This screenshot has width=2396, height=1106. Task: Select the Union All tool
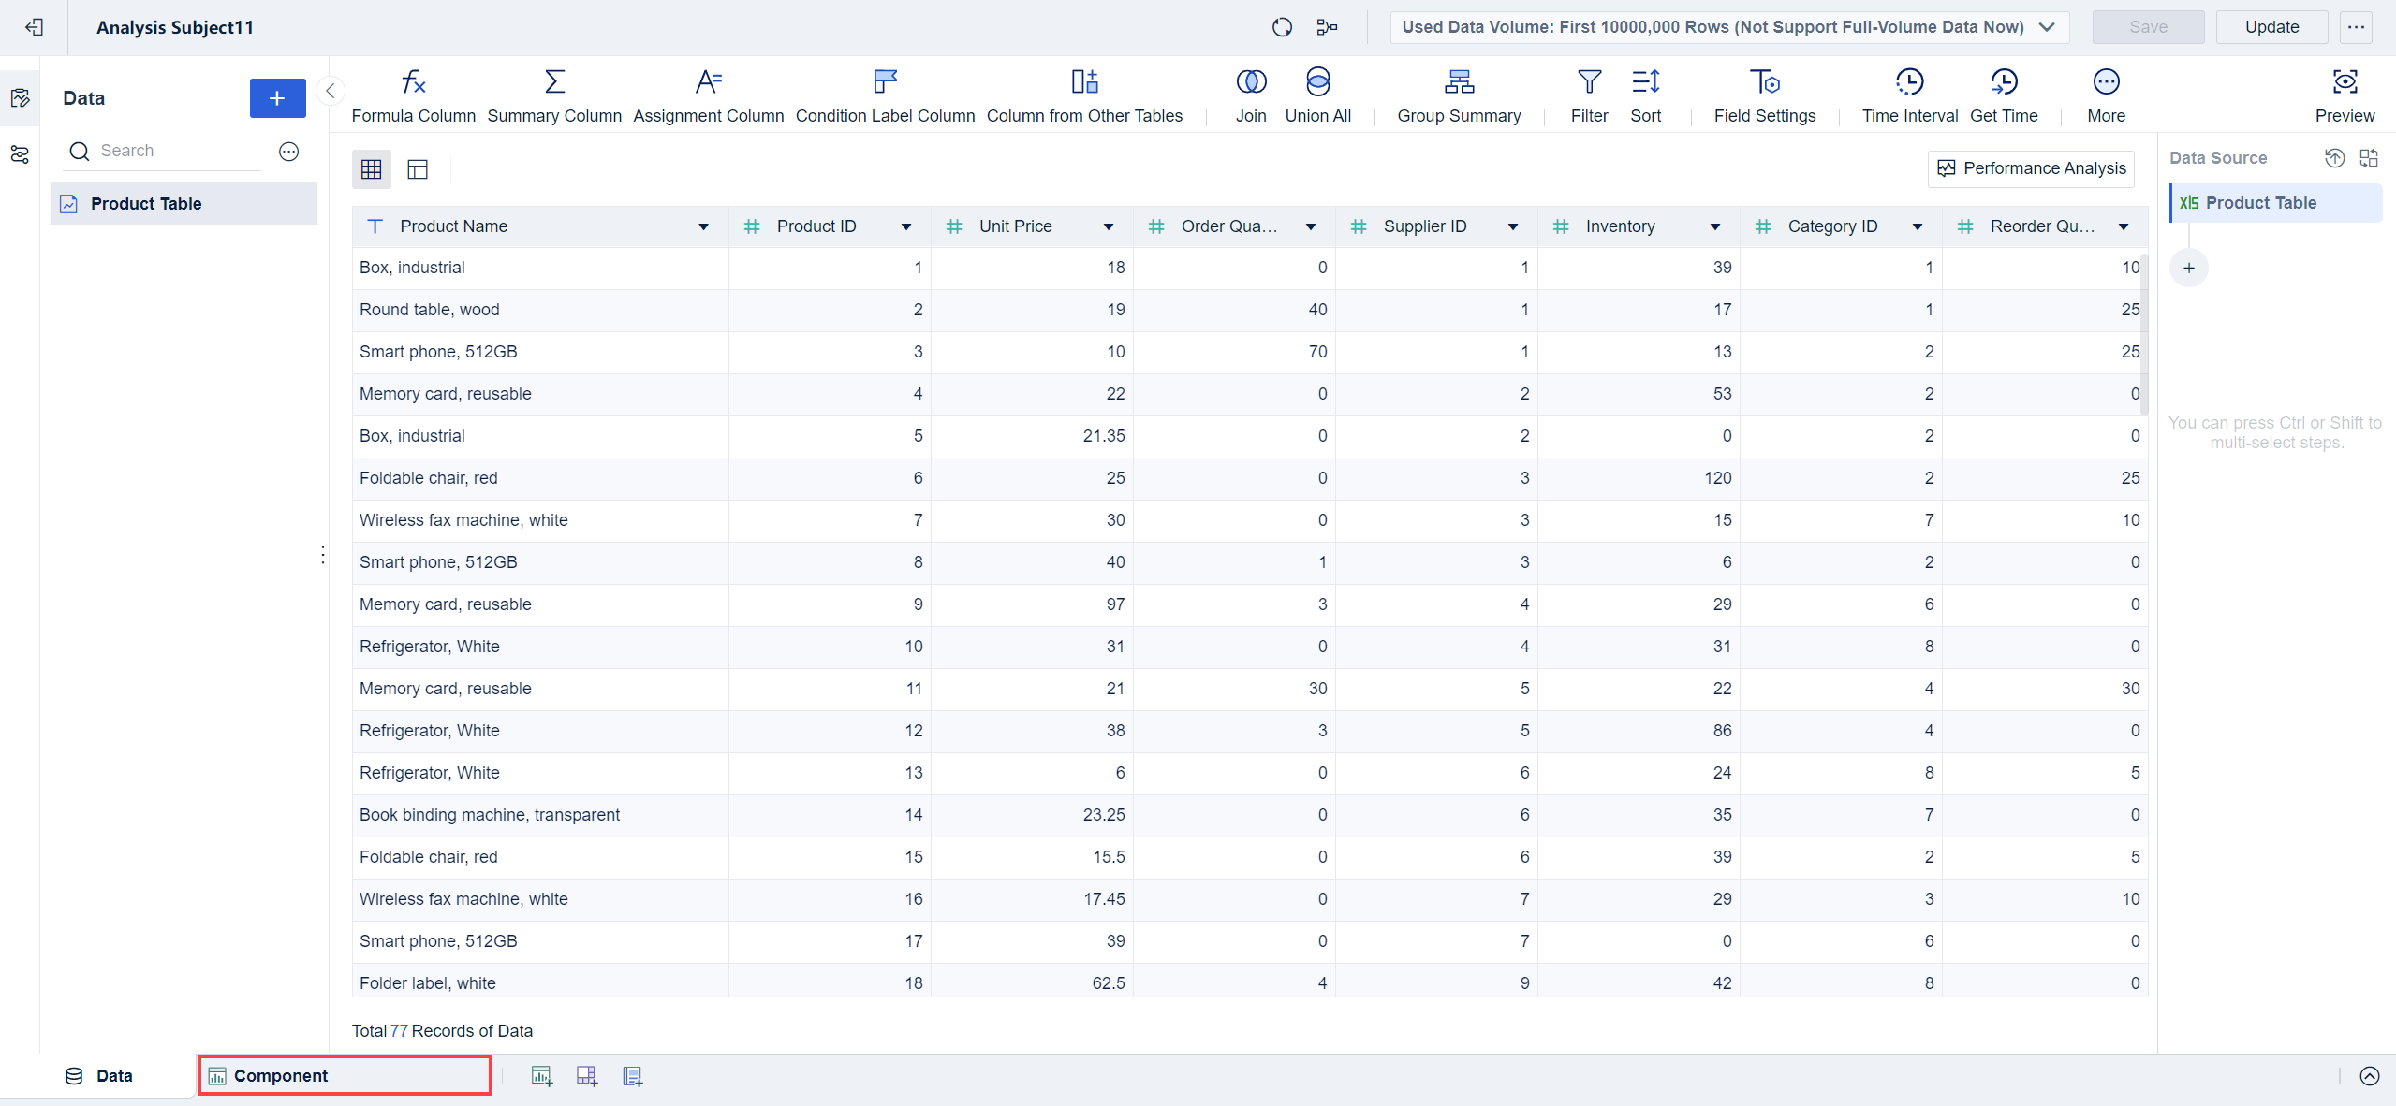click(x=1316, y=94)
